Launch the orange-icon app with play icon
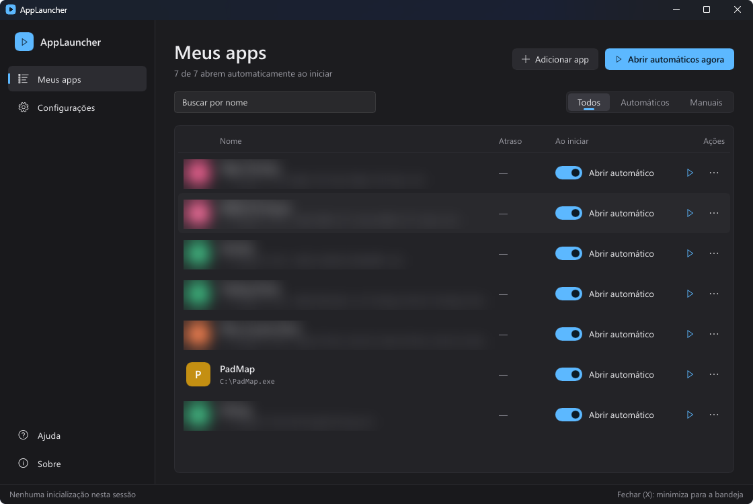Image resolution: width=753 pixels, height=504 pixels. 690,334
